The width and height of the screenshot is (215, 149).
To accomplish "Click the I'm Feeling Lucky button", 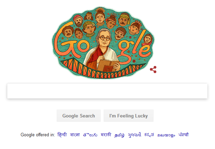I will (129, 116).
